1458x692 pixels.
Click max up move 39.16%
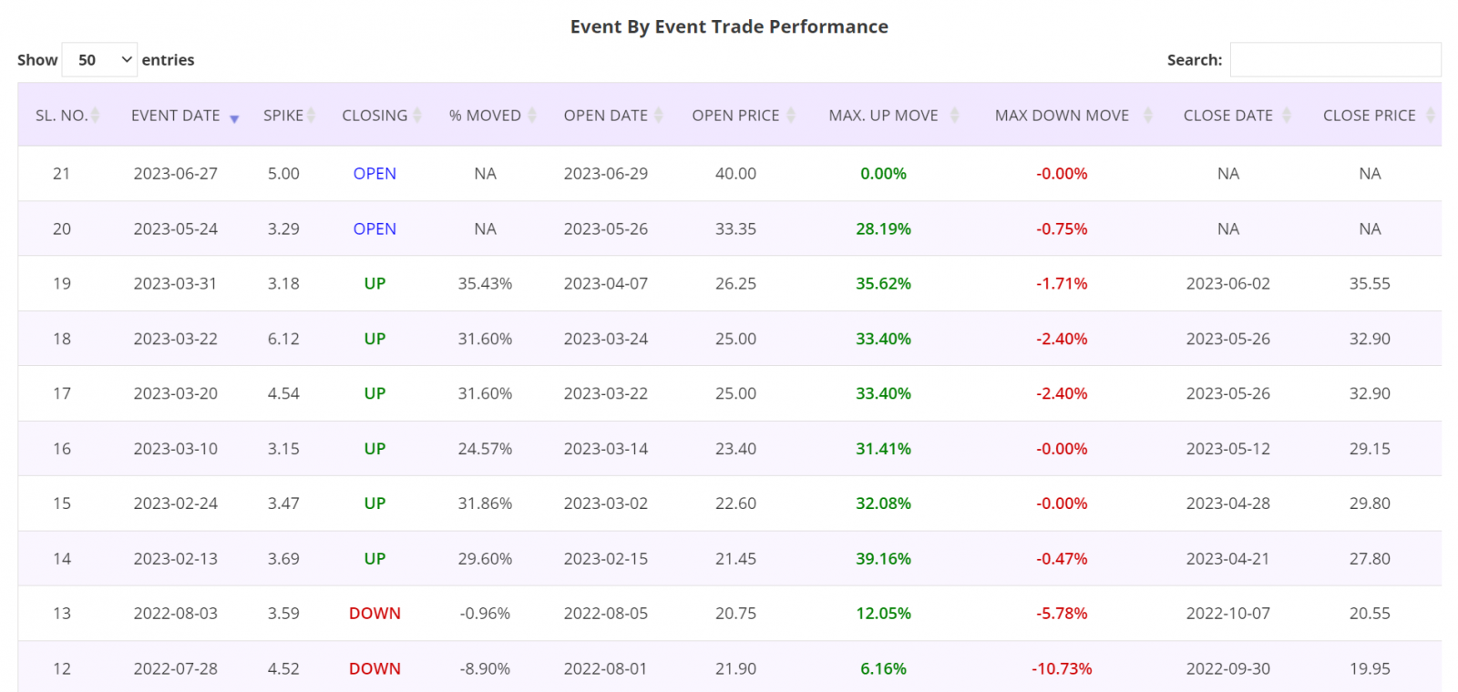(x=883, y=559)
